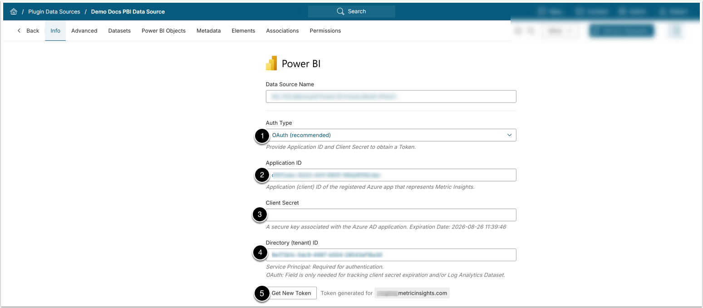Open the Permissions tab
Image resolution: width=703 pixels, height=308 pixels.
[325, 31]
